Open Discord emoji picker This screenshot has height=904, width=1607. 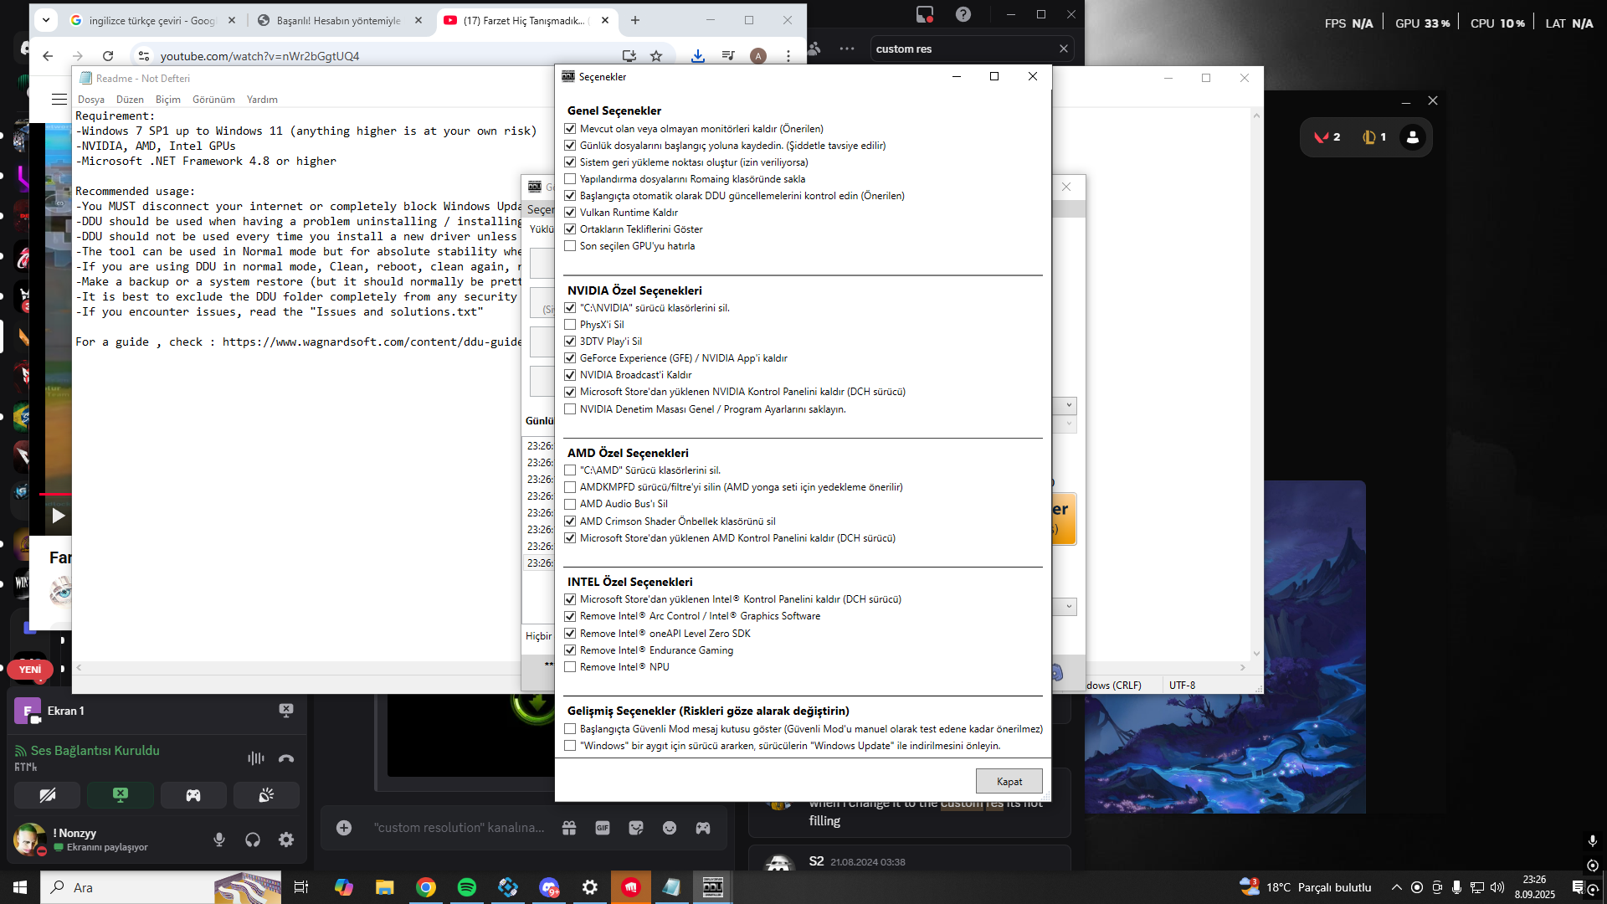coord(670,828)
